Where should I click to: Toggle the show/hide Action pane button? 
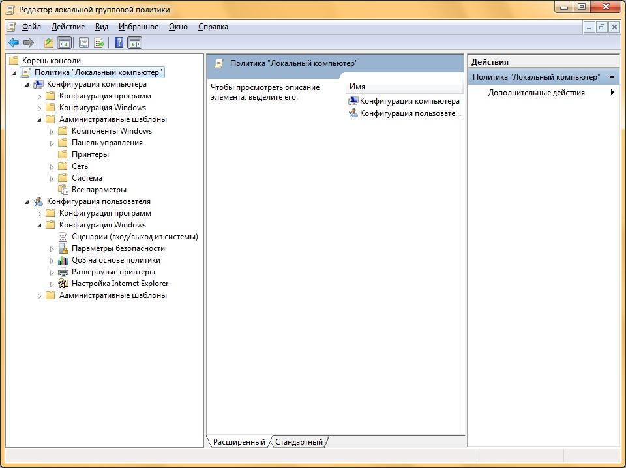pos(135,43)
